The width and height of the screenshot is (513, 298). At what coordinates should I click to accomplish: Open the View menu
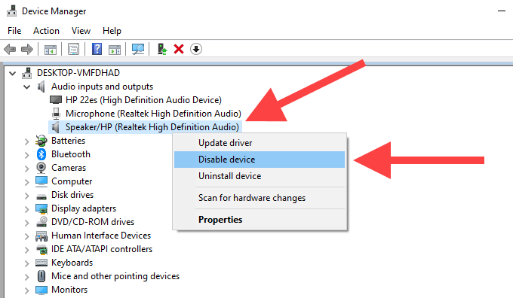[x=81, y=31]
